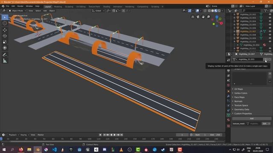Viewport: 273px width, 153px height.
Task: Open the World properties tab
Action: (229, 85)
